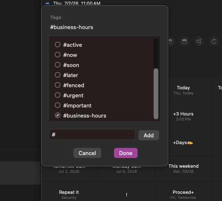The height and width of the screenshot is (201, 222).
Task: Toggle the #urgent tag
Action: [x=57, y=95]
